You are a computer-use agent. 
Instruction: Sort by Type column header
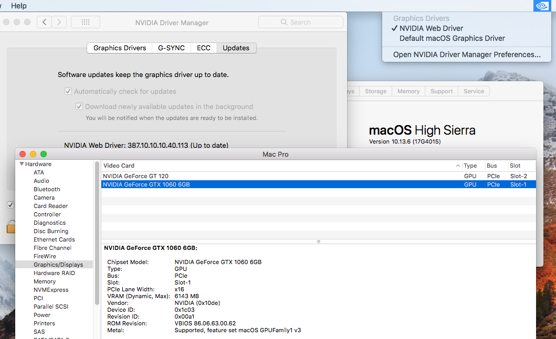pyautogui.click(x=473, y=166)
